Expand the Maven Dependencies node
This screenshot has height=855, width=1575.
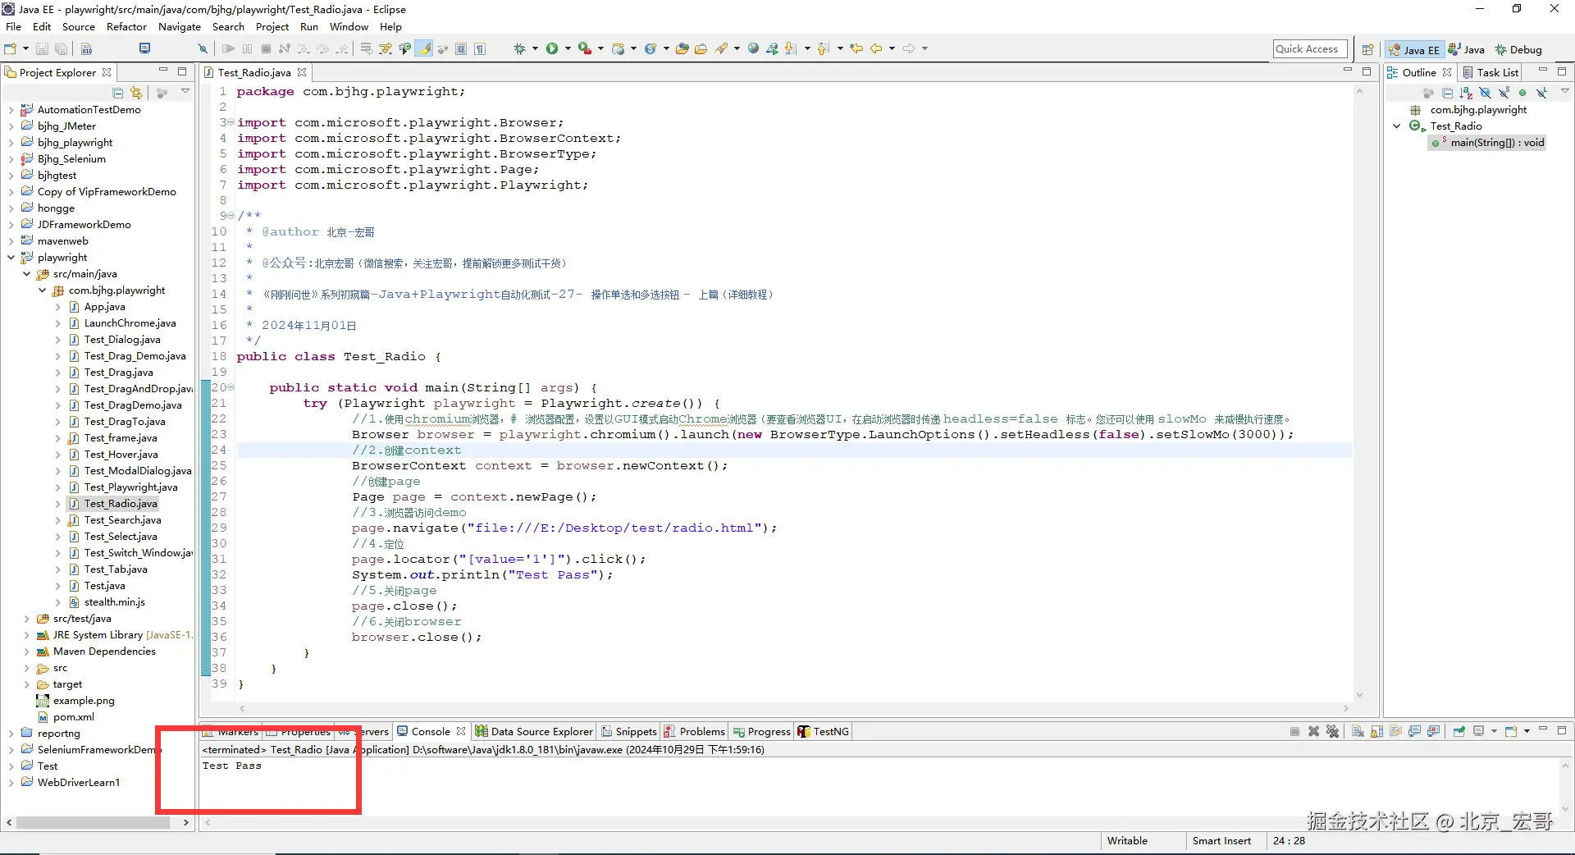click(x=27, y=652)
